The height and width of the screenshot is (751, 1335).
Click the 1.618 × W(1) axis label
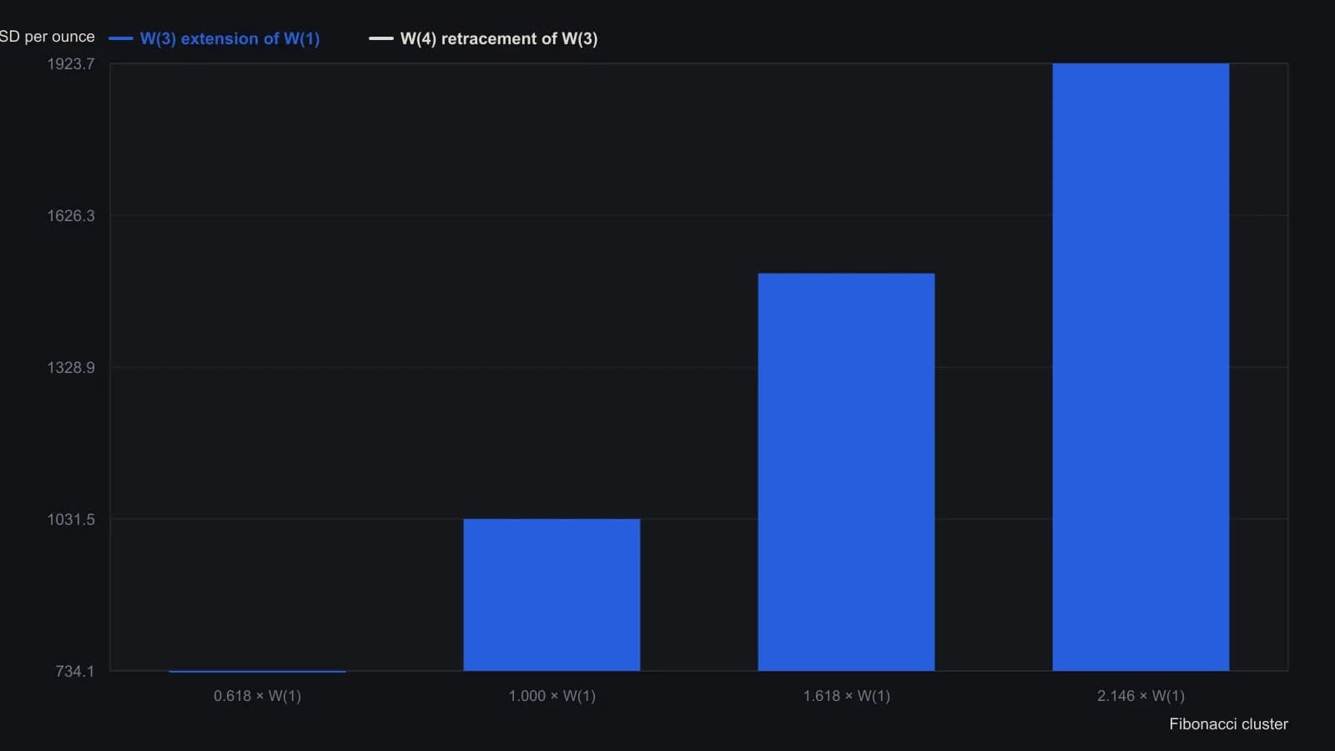pos(846,696)
